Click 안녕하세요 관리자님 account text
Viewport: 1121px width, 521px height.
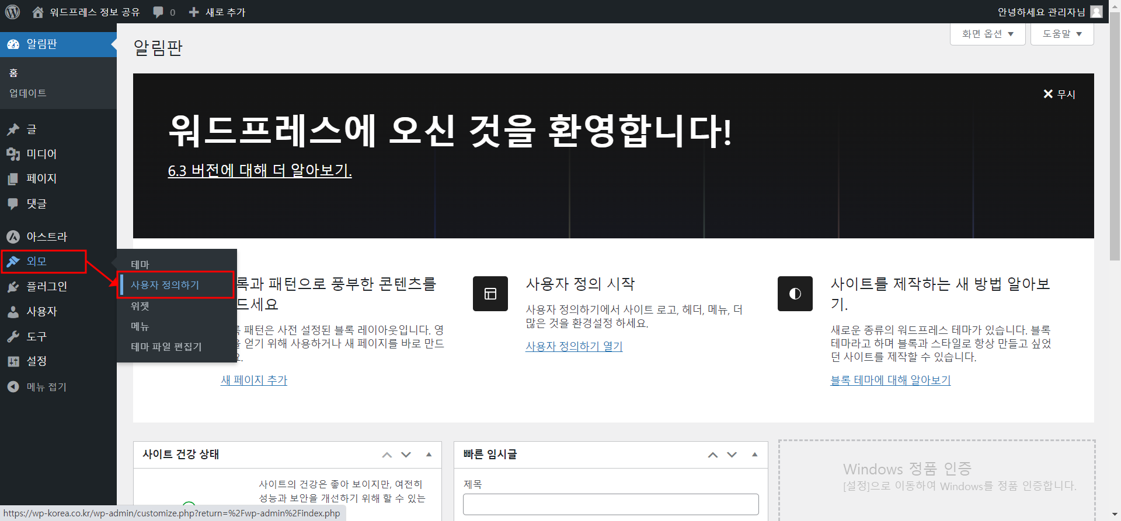tap(1041, 12)
